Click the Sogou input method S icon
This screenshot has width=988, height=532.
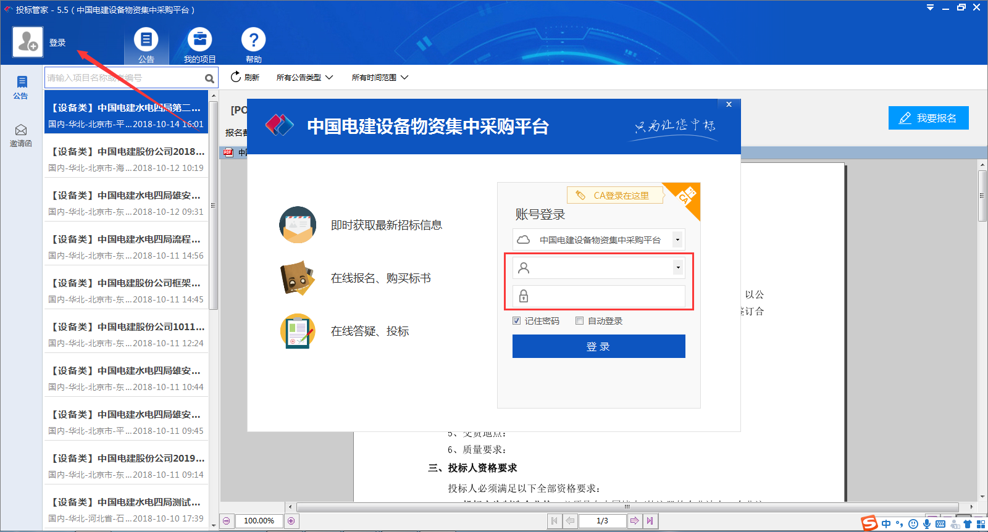click(x=869, y=523)
